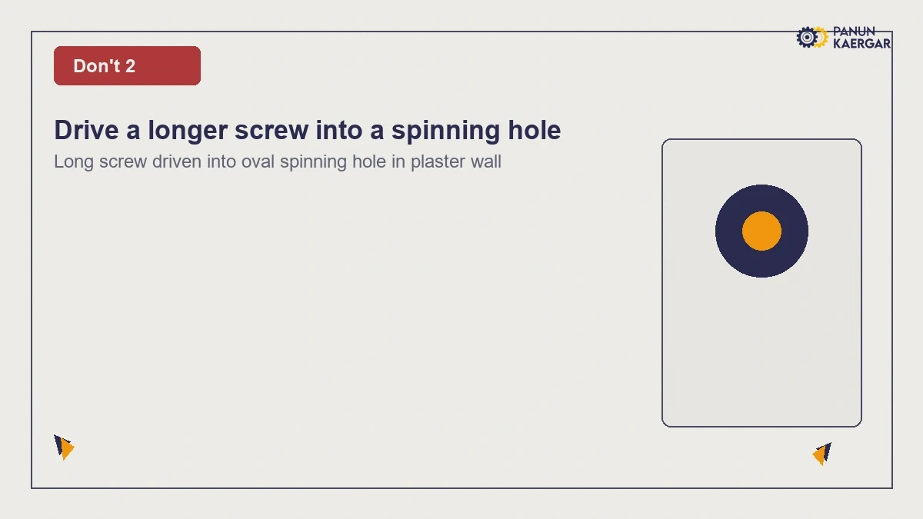Click the word "spinning" in the main heading
The height and width of the screenshot is (519, 923).
446,130
